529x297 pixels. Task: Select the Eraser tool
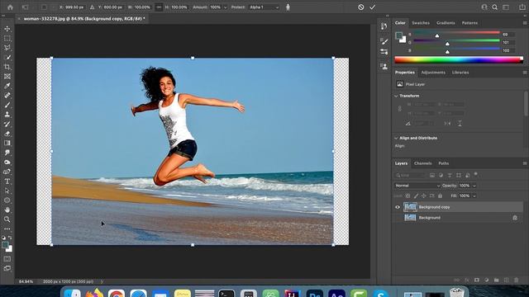tap(7, 134)
